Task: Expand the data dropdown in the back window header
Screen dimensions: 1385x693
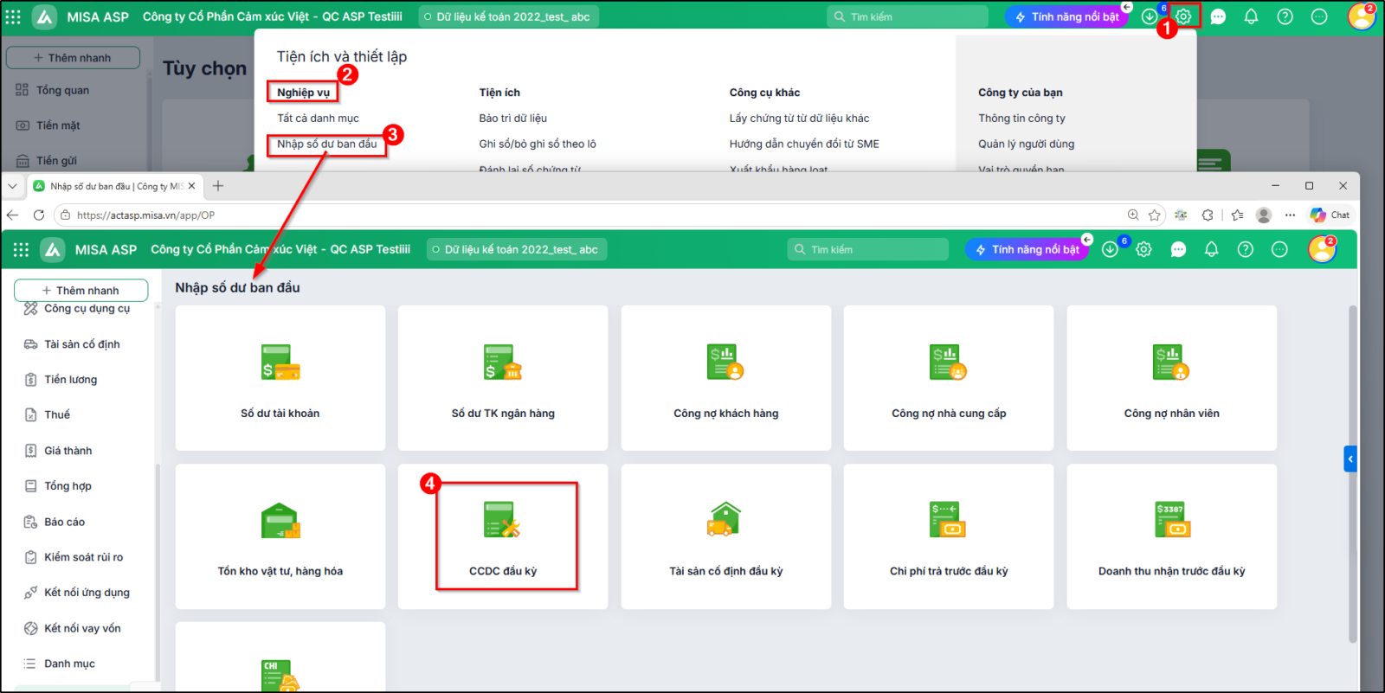Action: (x=509, y=16)
